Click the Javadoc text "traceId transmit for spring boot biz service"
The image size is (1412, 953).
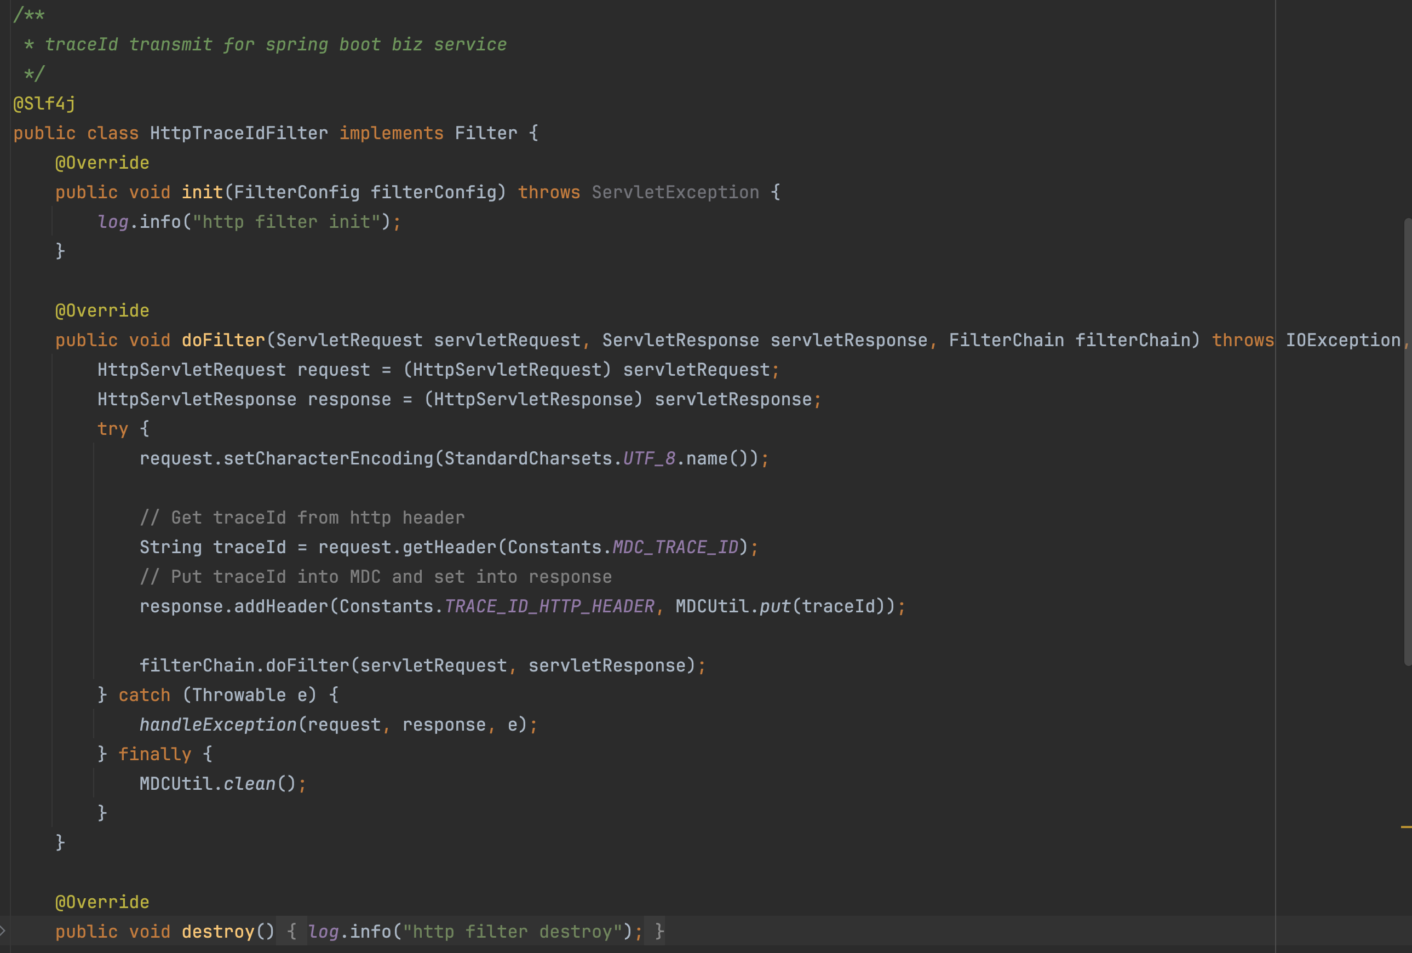(x=275, y=44)
